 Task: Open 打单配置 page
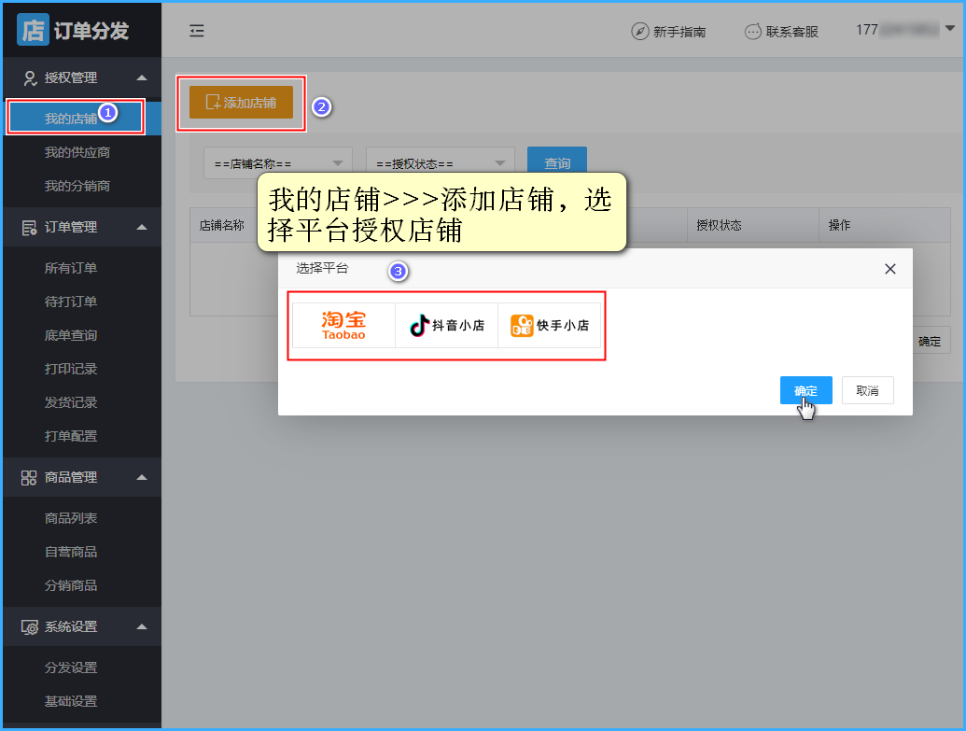(71, 436)
